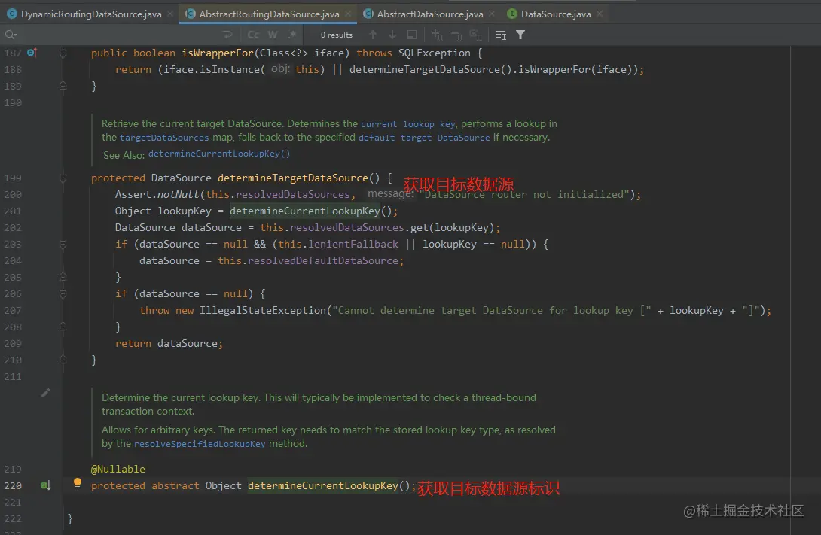Add selection for next occurrence icon

437,35
